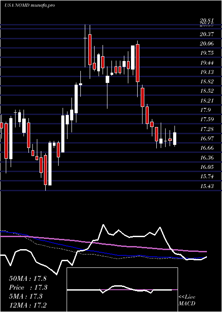The image size is (222, 312).
Task: Click the tall red candle near 20.37 peak
Action: tap(90, 49)
